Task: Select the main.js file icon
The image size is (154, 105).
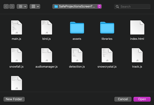Action: point(17,28)
